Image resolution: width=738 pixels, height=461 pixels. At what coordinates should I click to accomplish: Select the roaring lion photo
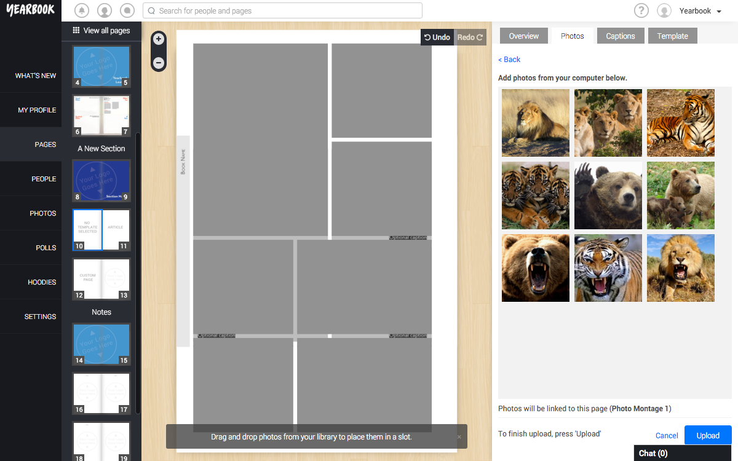click(681, 268)
